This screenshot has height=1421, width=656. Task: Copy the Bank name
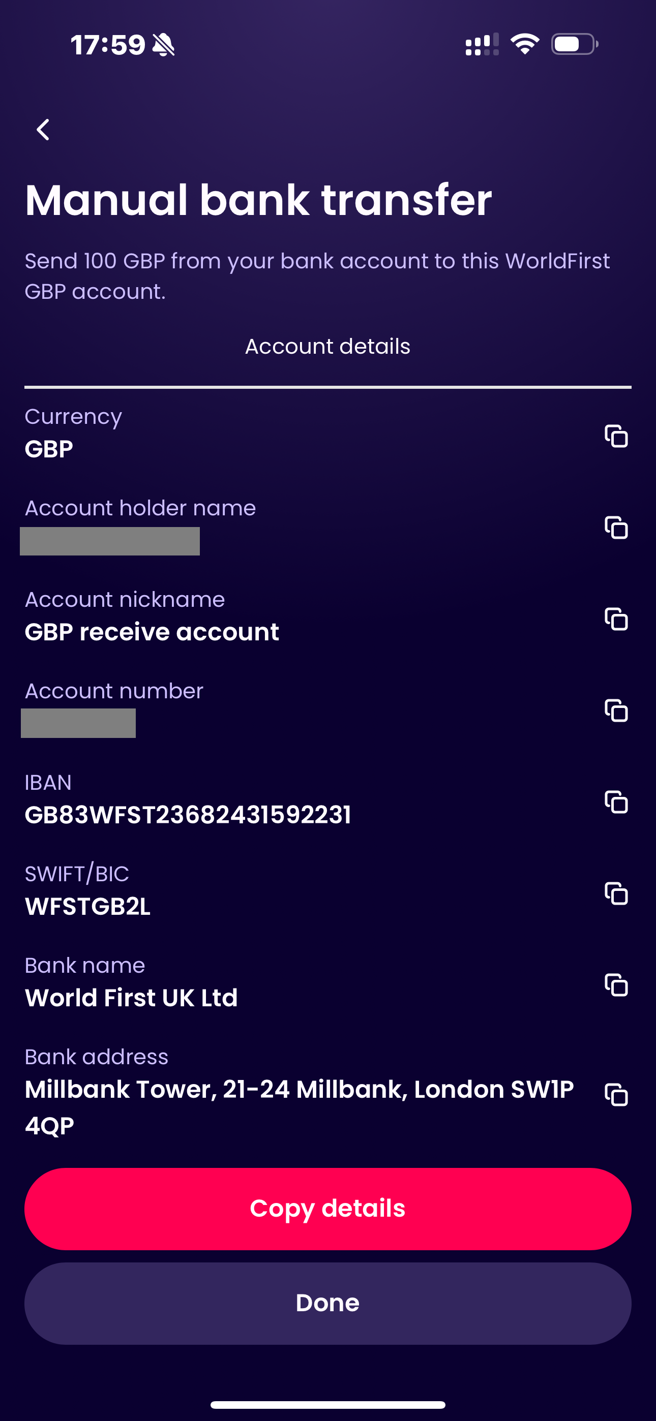point(616,985)
